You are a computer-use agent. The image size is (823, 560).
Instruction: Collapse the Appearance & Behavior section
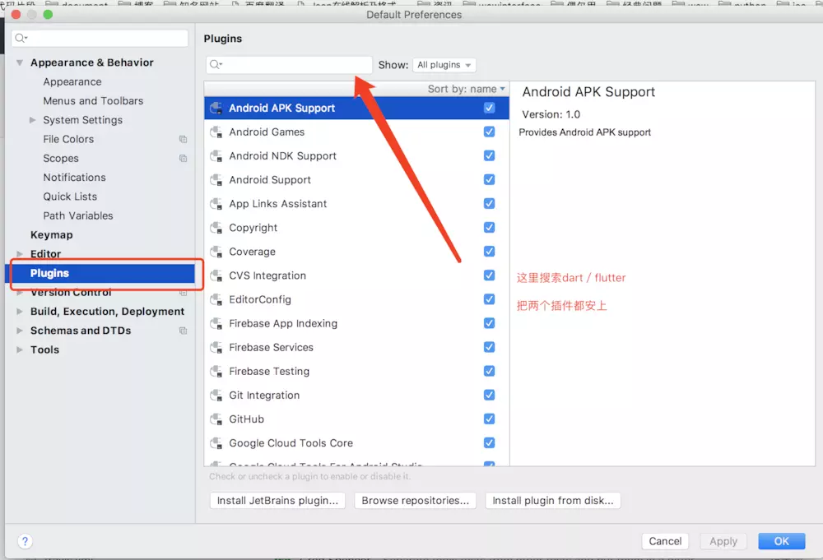click(20, 62)
